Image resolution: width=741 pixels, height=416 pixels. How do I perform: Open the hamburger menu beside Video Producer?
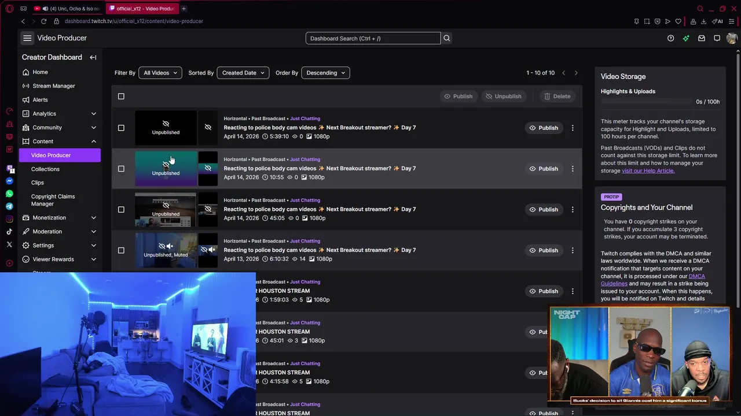[27, 38]
